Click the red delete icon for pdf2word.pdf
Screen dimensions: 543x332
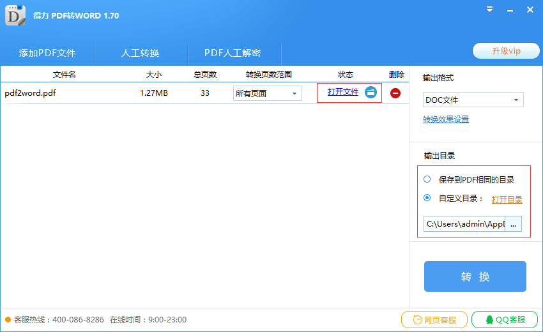(x=395, y=93)
